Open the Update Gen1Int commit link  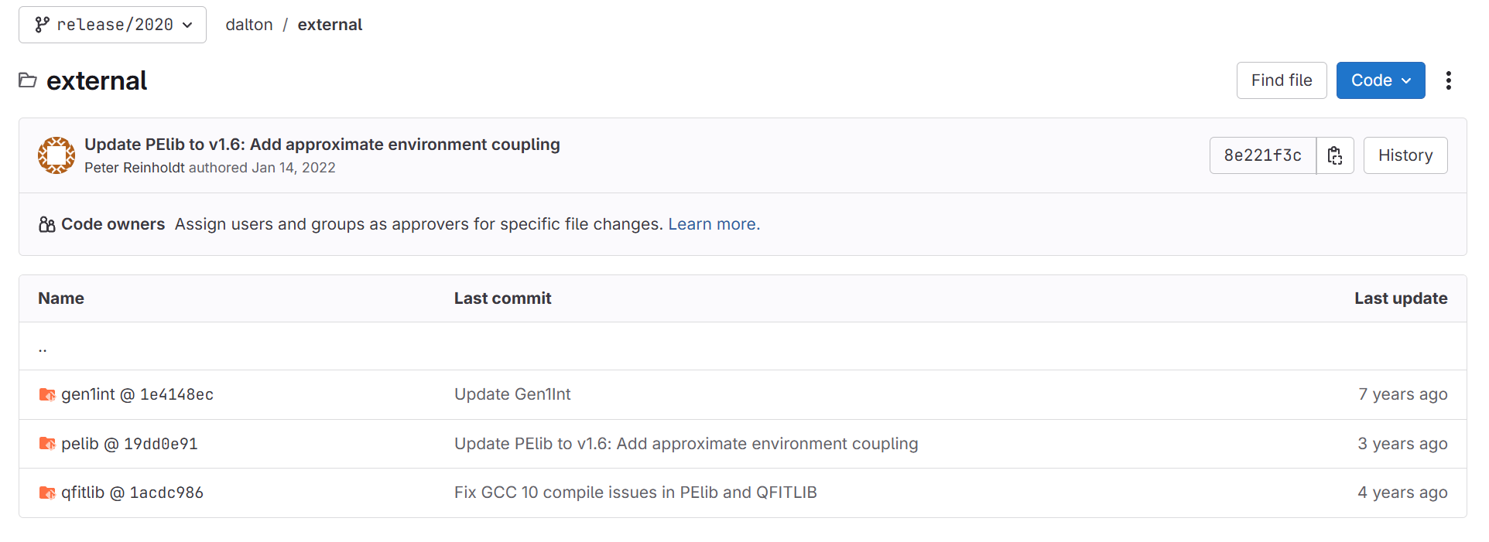(x=512, y=394)
